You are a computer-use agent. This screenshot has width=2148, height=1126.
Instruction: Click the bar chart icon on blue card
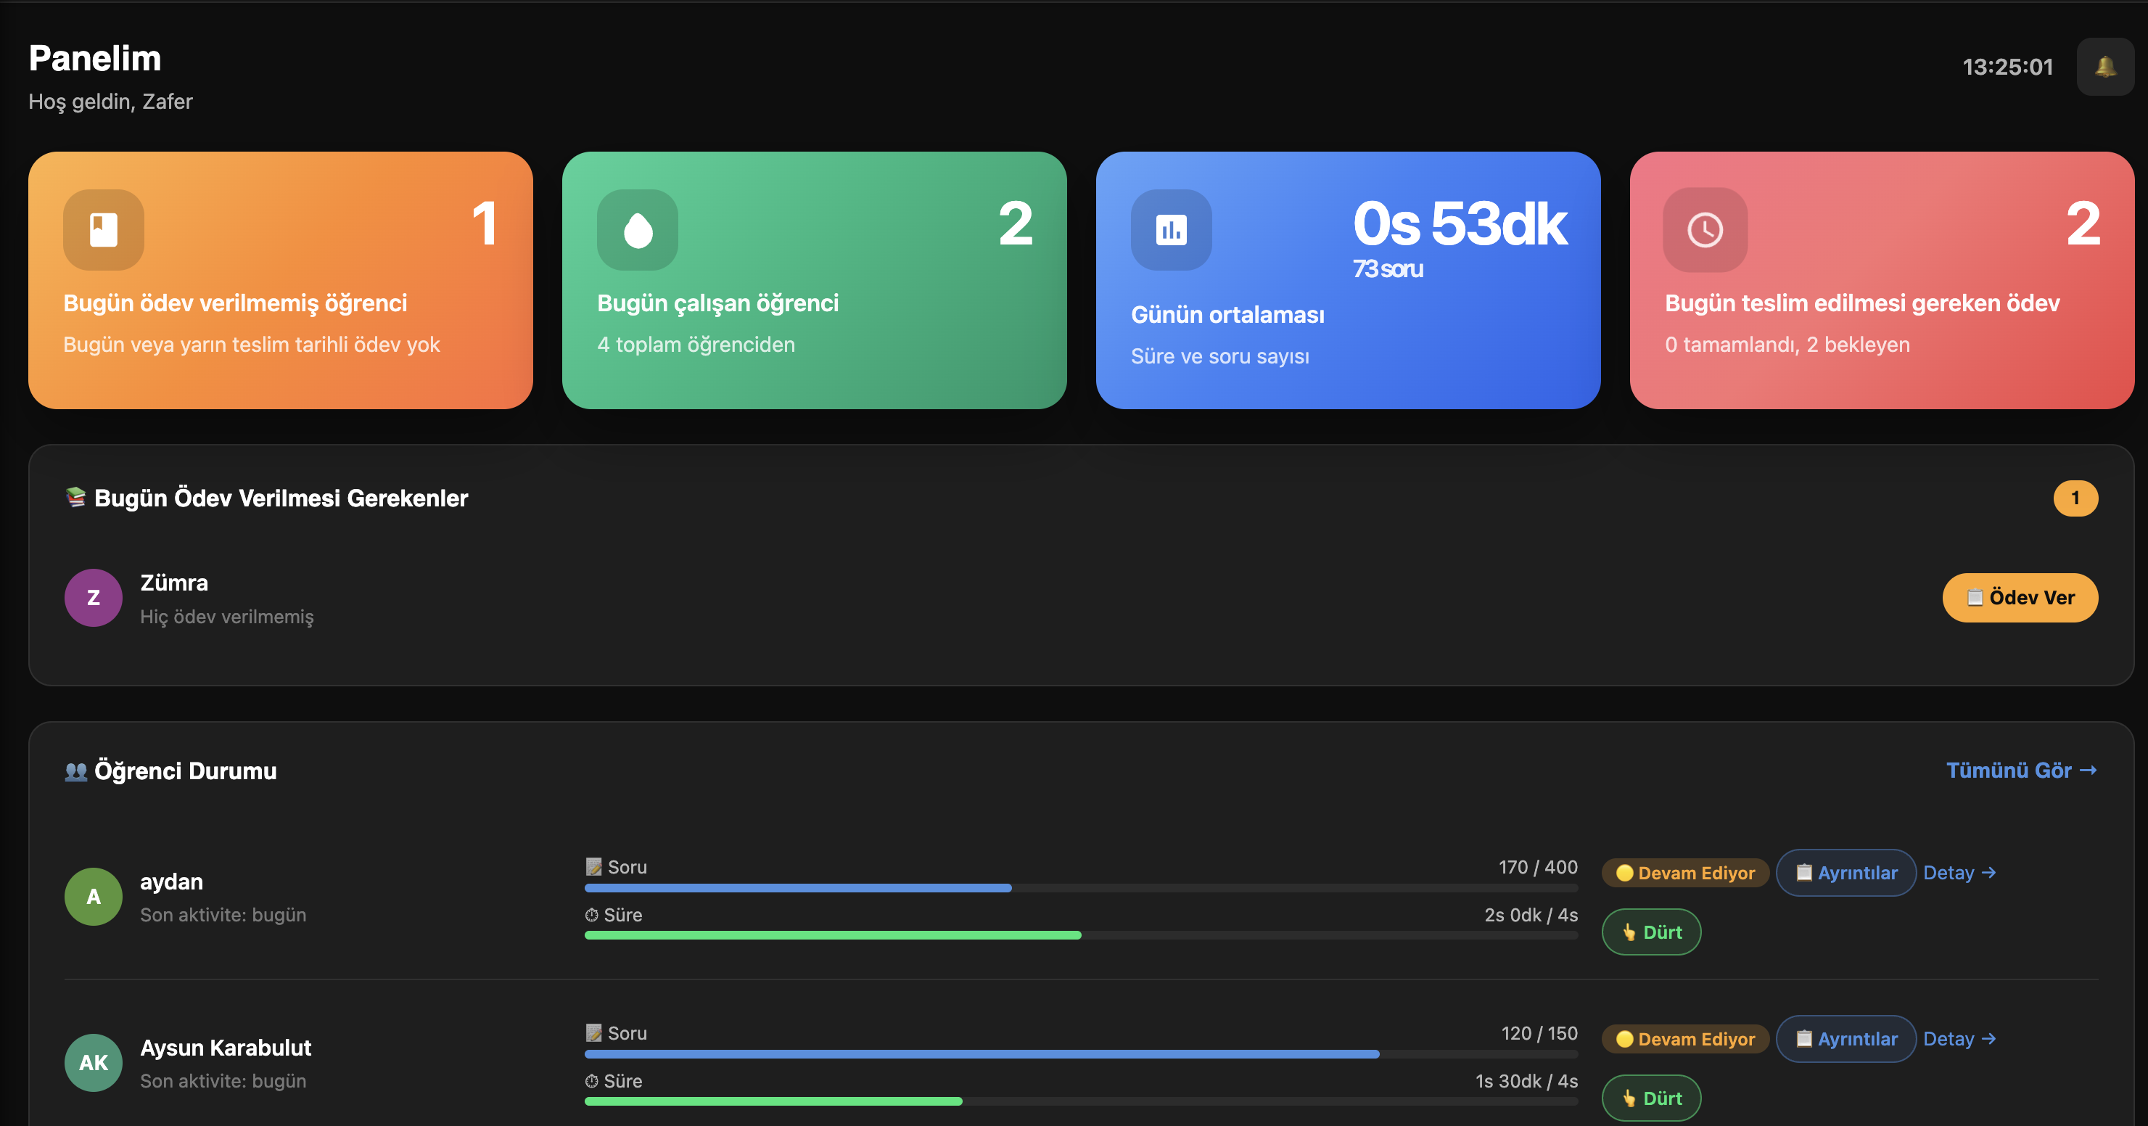1171,229
